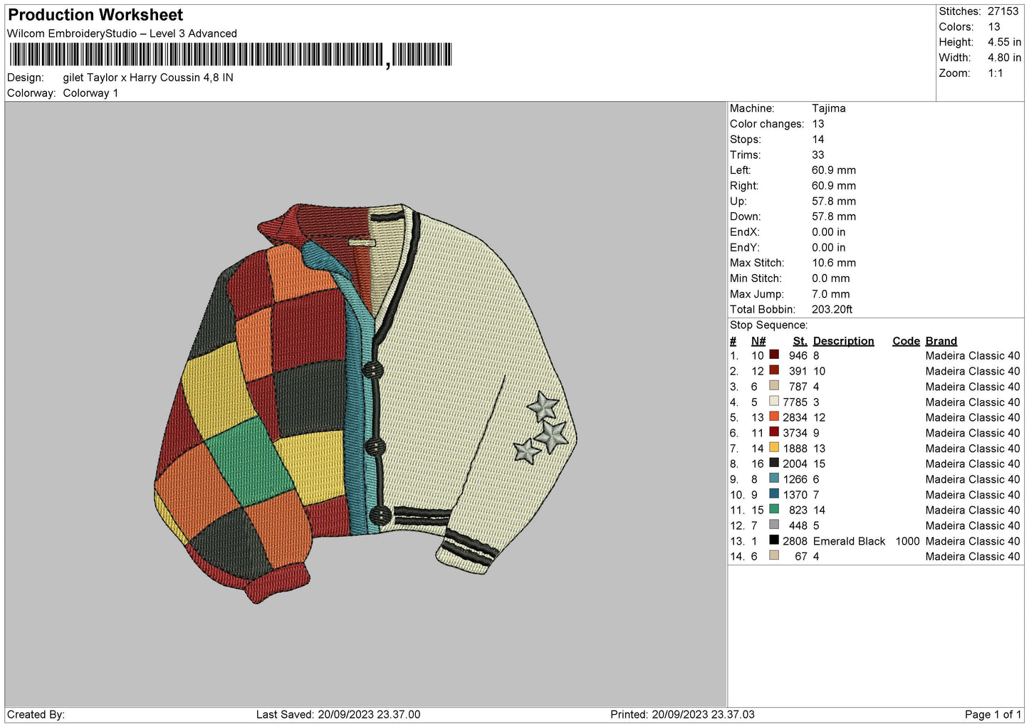The image size is (1029, 727).
Task: Click the 'N#' column header
Action: [x=758, y=341]
